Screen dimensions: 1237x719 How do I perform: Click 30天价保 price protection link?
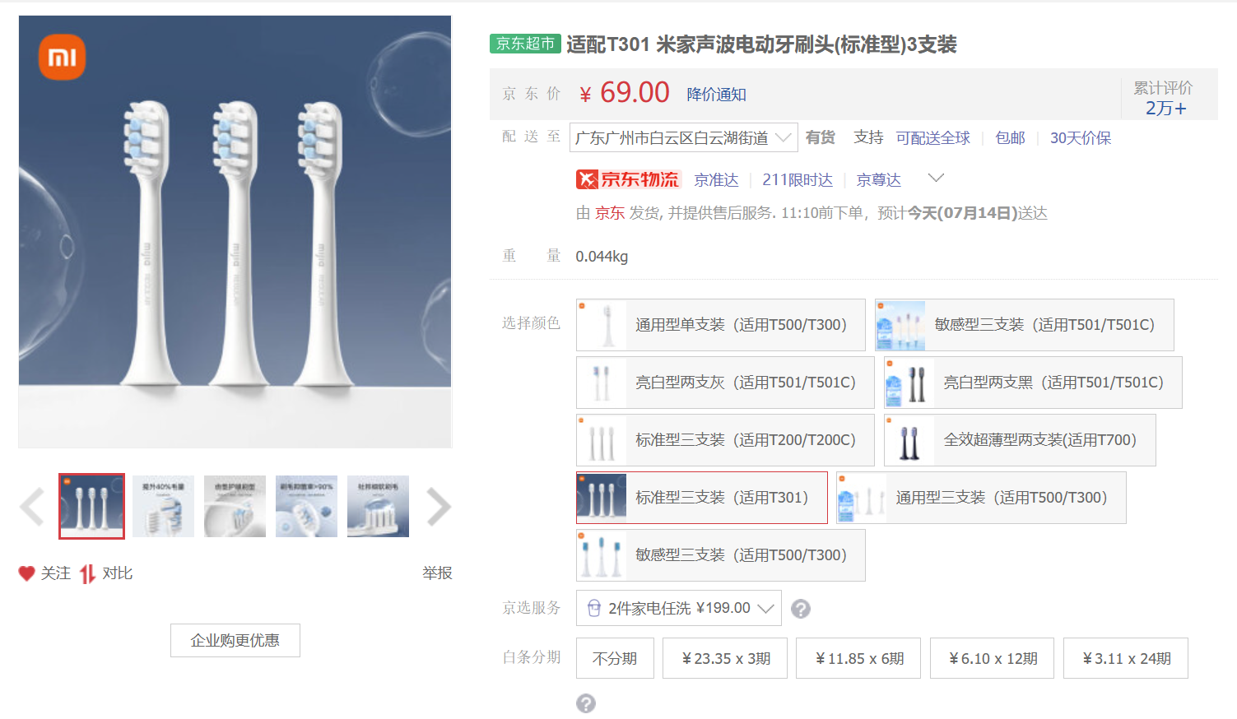1081,138
